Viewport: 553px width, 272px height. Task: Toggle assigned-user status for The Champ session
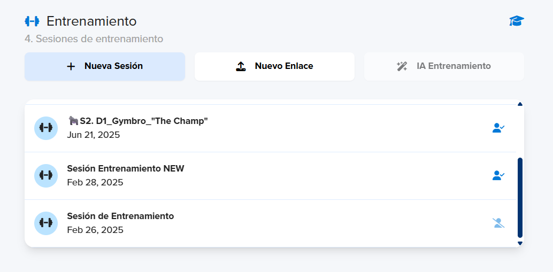[498, 128]
